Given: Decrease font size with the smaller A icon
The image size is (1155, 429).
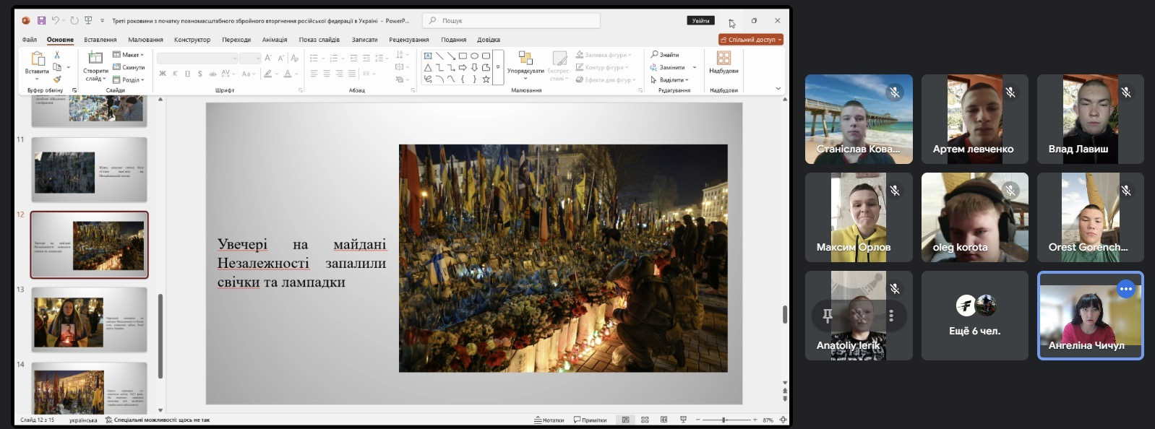Looking at the screenshot, I should click(x=280, y=58).
